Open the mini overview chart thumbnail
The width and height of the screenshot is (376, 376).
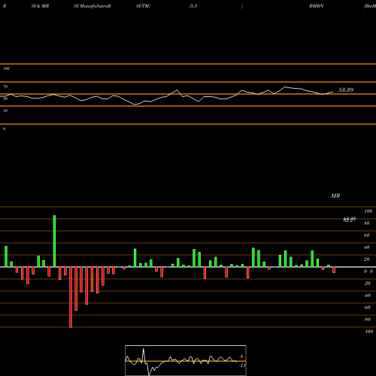186,360
